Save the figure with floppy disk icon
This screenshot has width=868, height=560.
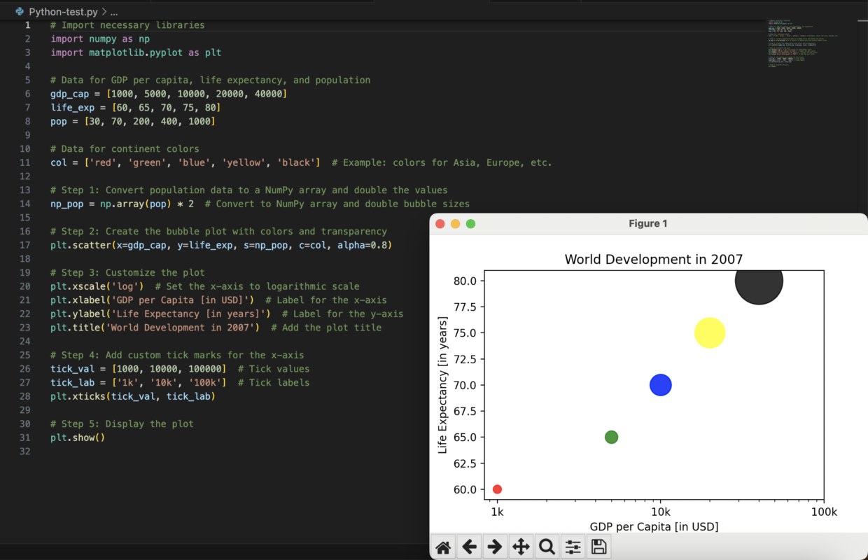[598, 547]
